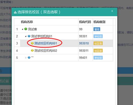The image size is (133, 105).
Task: Click blue icon beside 测试学校机构01
Action: (x=29, y=36)
